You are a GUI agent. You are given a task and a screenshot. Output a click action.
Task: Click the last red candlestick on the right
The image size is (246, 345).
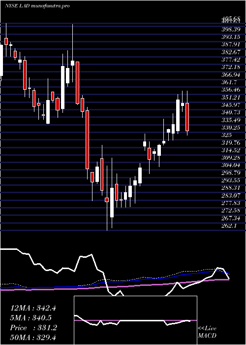187,117
